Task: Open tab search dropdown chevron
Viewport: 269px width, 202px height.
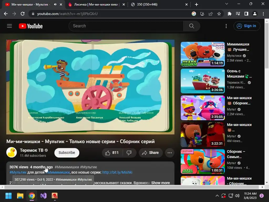Action: tap(227, 4)
